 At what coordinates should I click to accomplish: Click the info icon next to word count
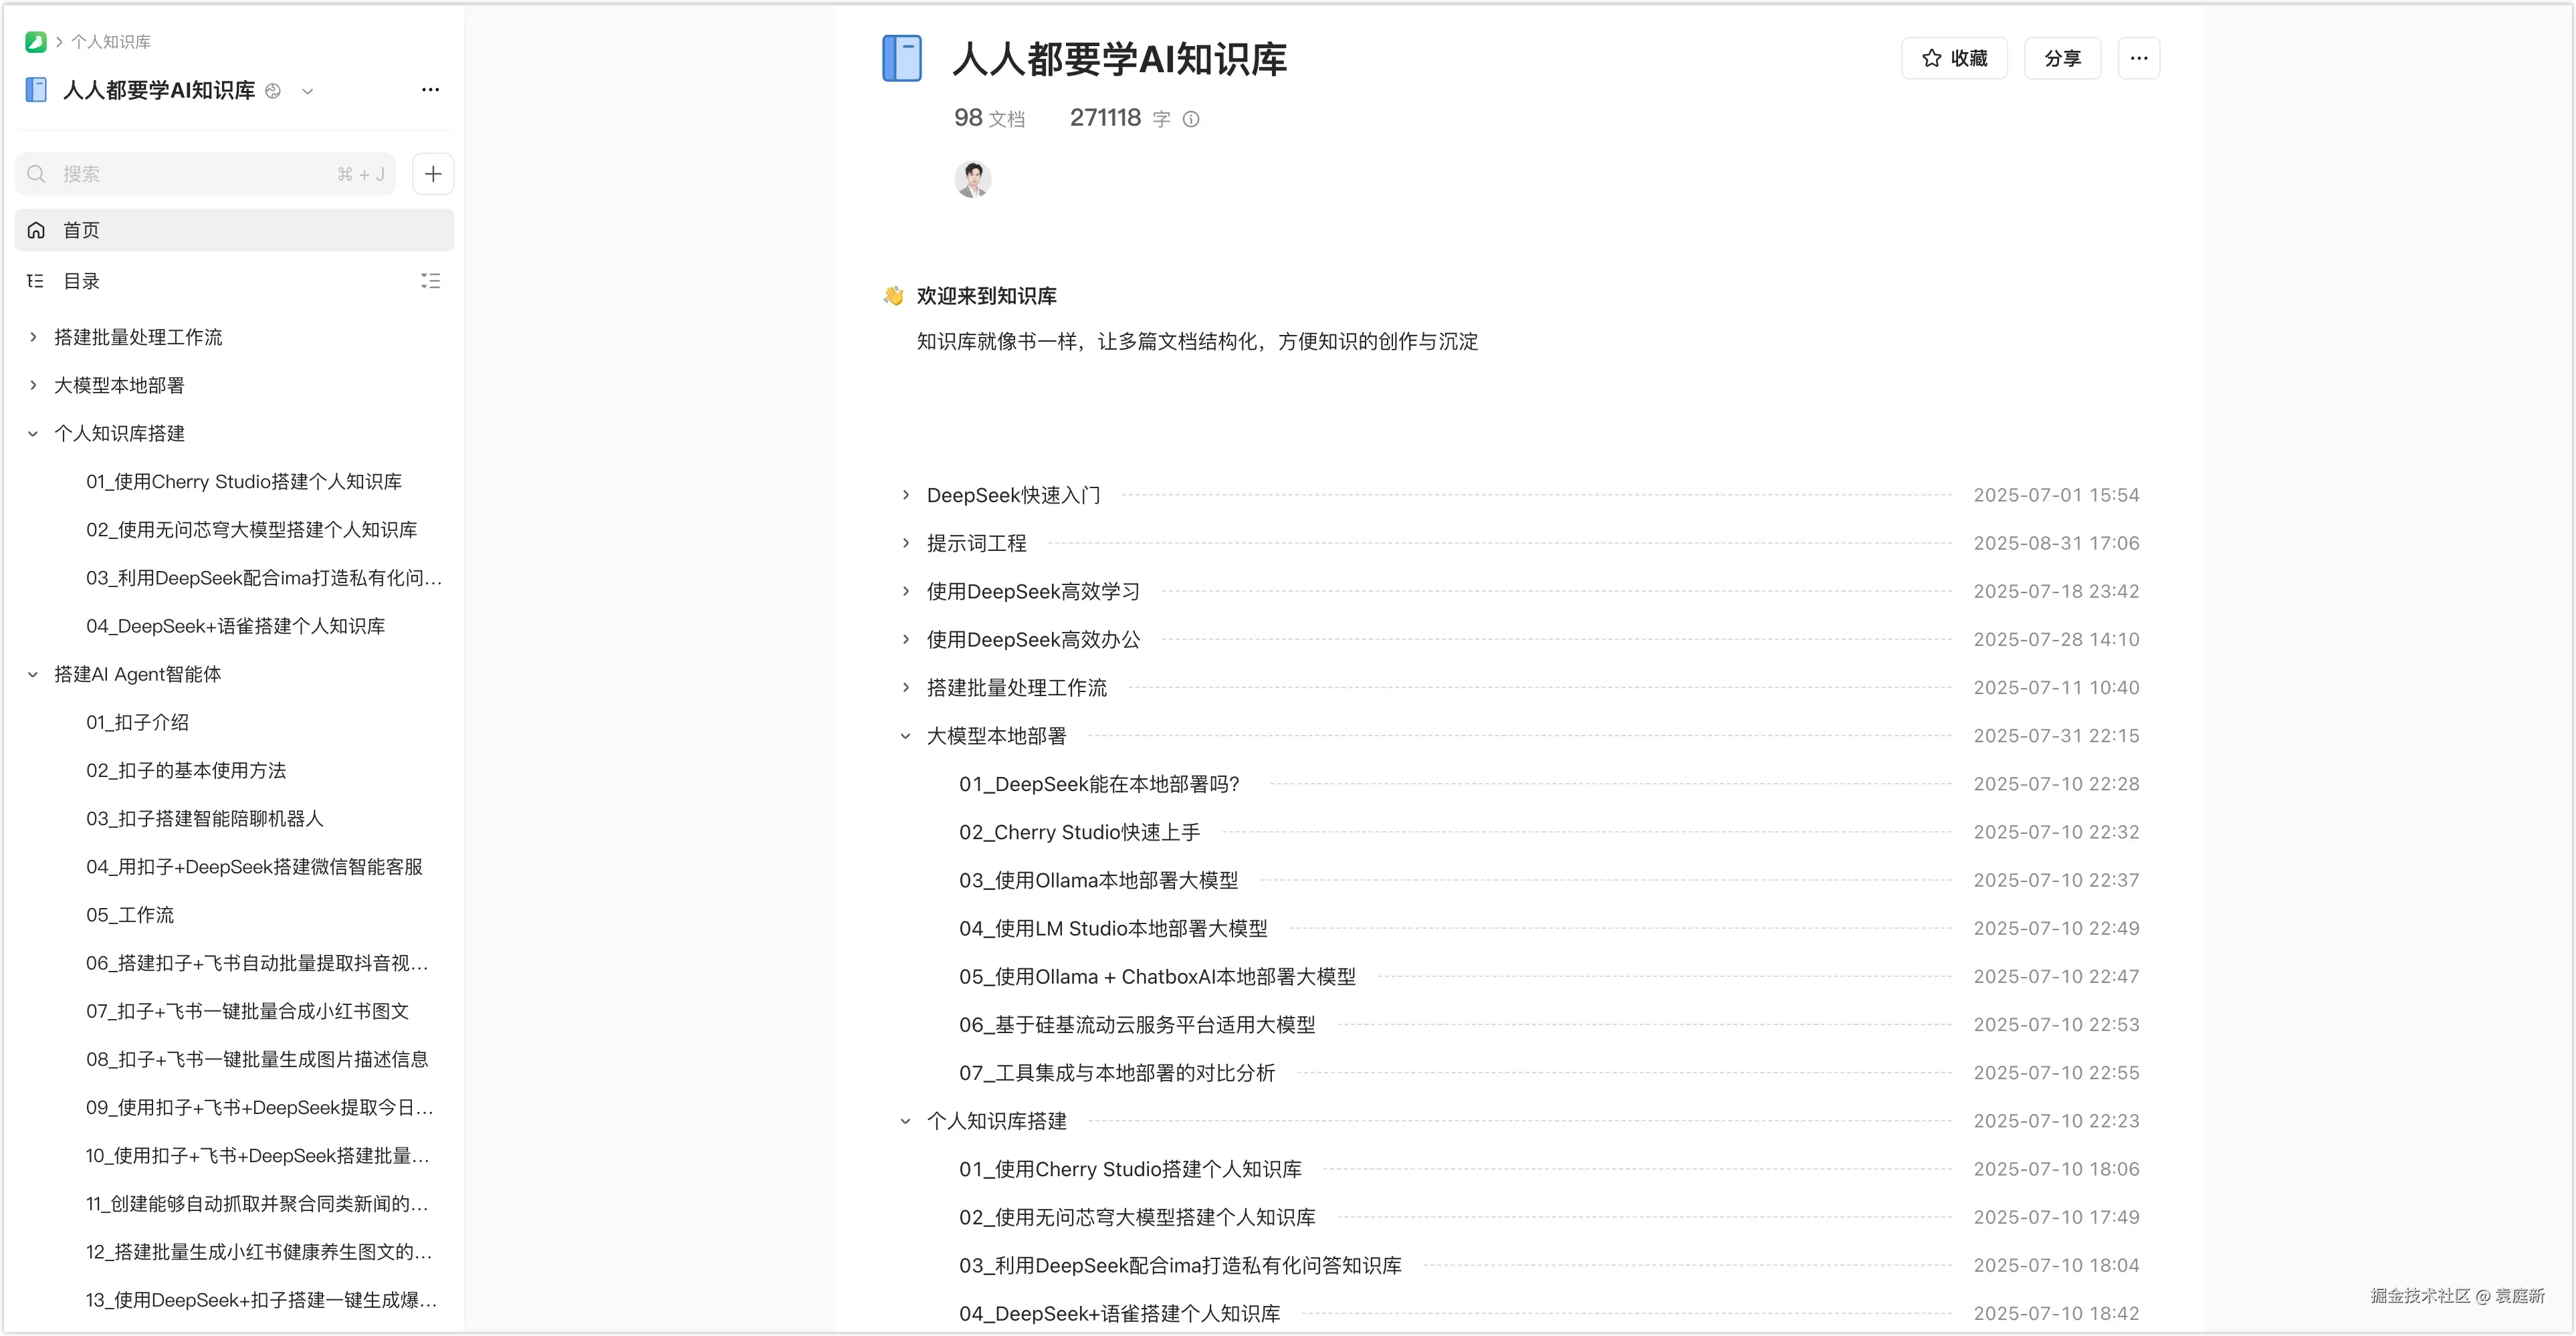tap(1191, 119)
